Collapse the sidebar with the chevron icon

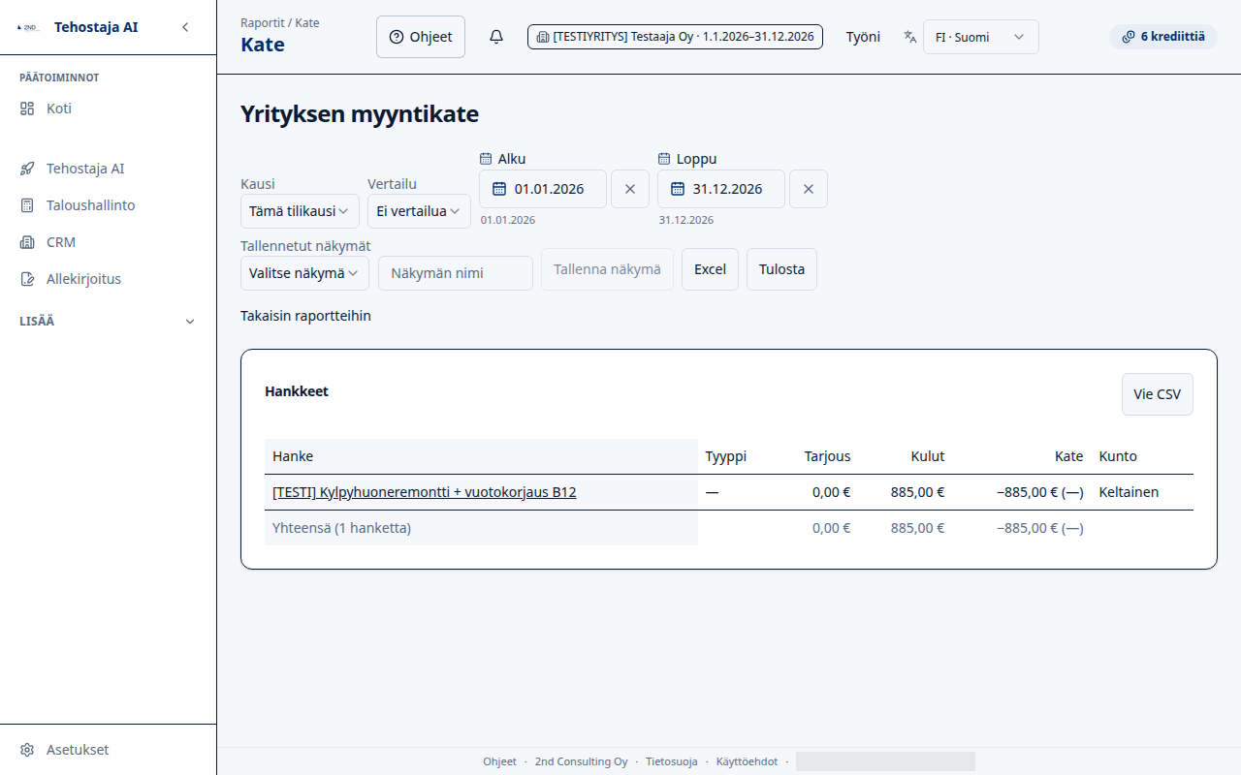[x=185, y=27]
